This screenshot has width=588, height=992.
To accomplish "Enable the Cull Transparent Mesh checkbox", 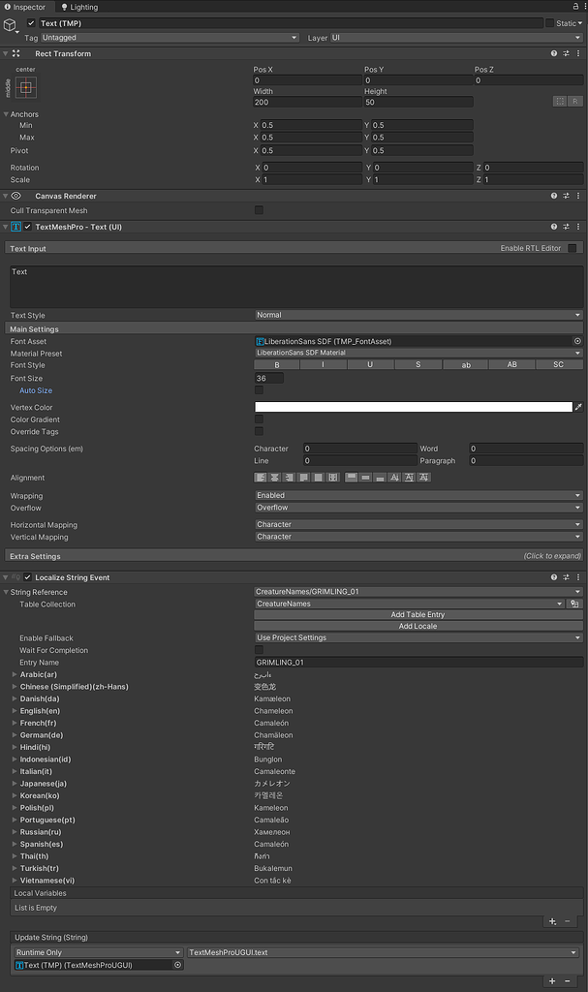I will pos(259,210).
